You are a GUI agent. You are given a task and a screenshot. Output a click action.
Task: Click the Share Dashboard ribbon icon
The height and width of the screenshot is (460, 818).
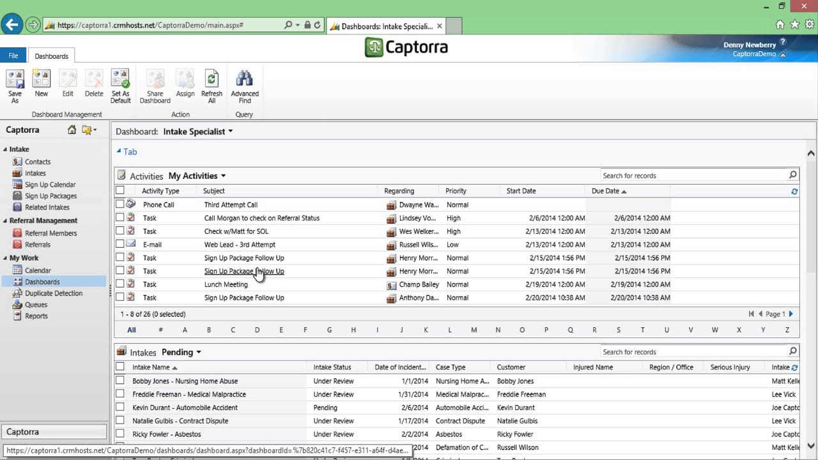155,87
